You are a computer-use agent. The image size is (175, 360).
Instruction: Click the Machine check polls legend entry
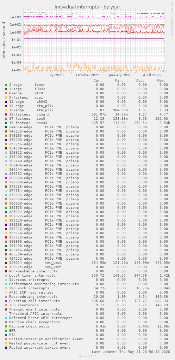29,326
